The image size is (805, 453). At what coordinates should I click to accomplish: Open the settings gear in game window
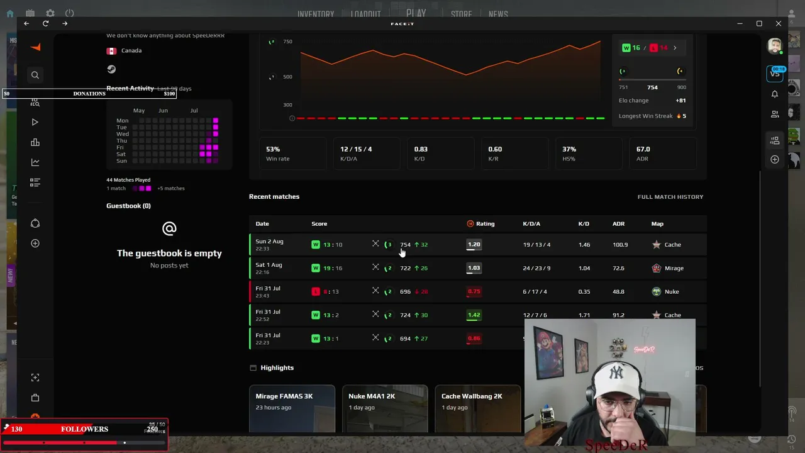point(50,13)
